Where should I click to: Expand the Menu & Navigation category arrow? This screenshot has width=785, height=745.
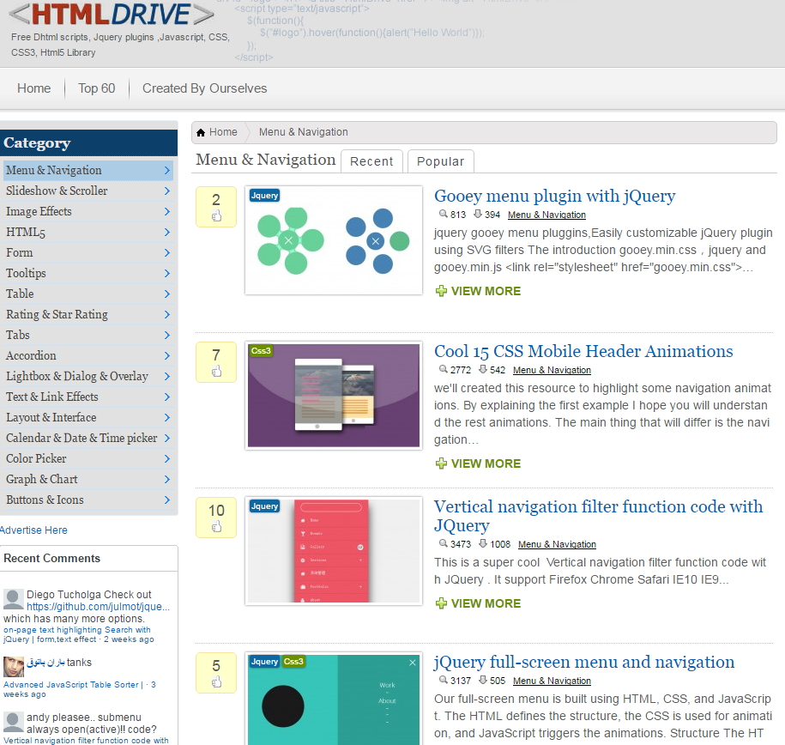[x=167, y=170]
